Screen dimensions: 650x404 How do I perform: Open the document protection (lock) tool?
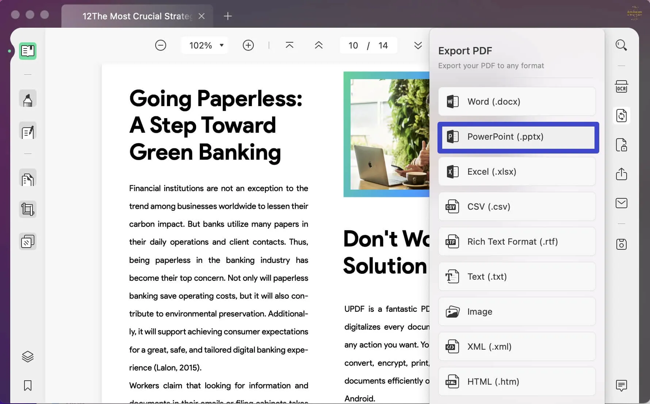tap(621, 145)
